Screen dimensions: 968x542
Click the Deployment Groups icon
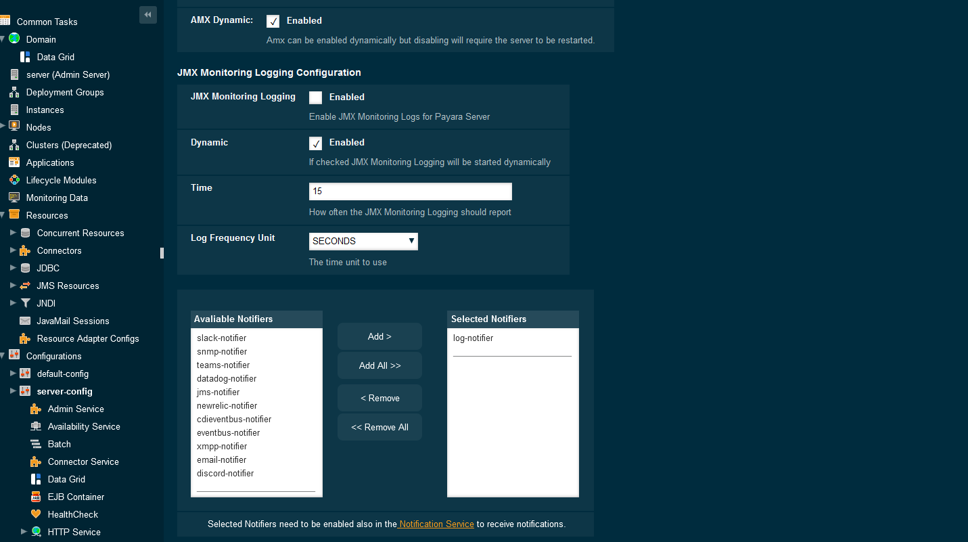(14, 92)
